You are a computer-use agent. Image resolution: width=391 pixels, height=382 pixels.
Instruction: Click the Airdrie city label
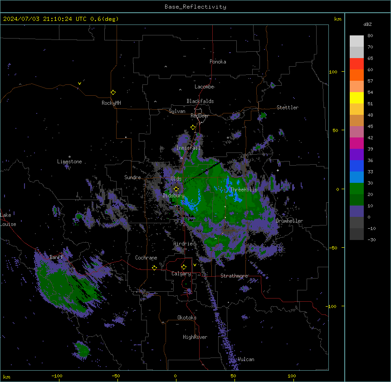(183, 244)
